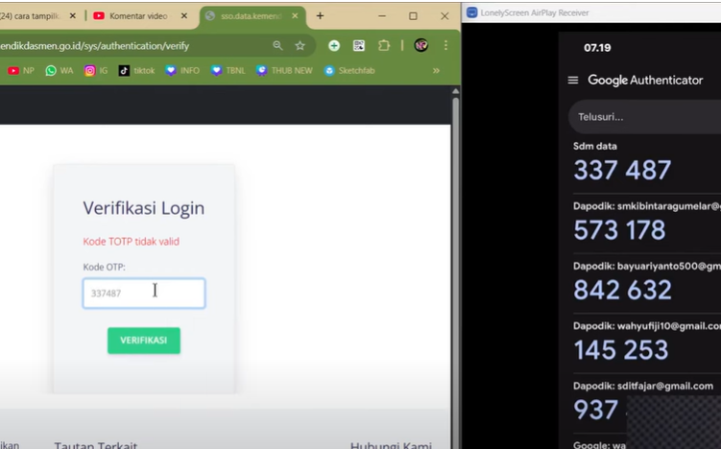The width and height of the screenshot is (721, 449).
Task: Click the 'Sdm data' account label
Action: pos(595,146)
